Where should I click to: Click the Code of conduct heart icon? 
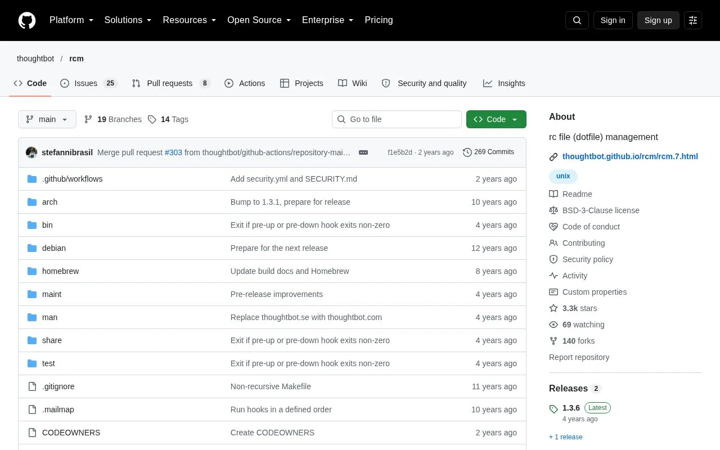point(553,227)
